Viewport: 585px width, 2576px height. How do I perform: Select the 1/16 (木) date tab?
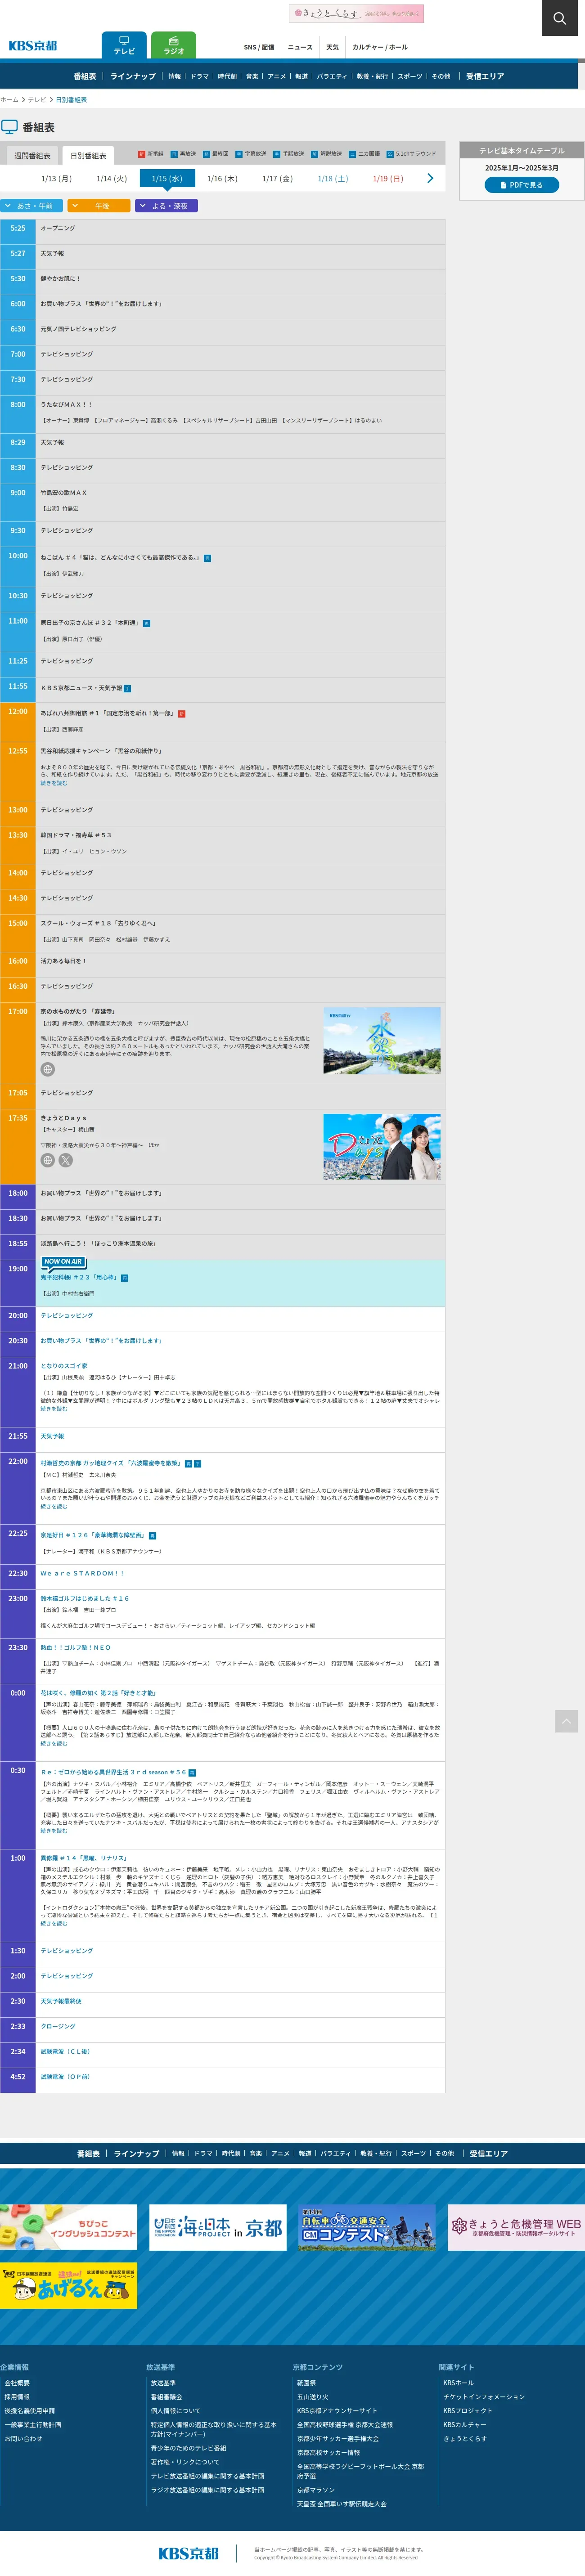click(x=222, y=179)
